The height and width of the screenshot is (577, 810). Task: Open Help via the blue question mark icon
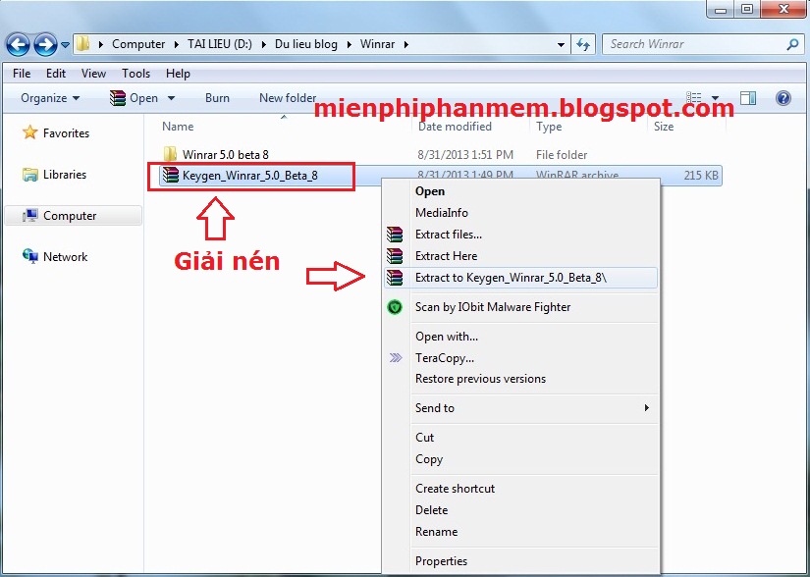[x=783, y=97]
